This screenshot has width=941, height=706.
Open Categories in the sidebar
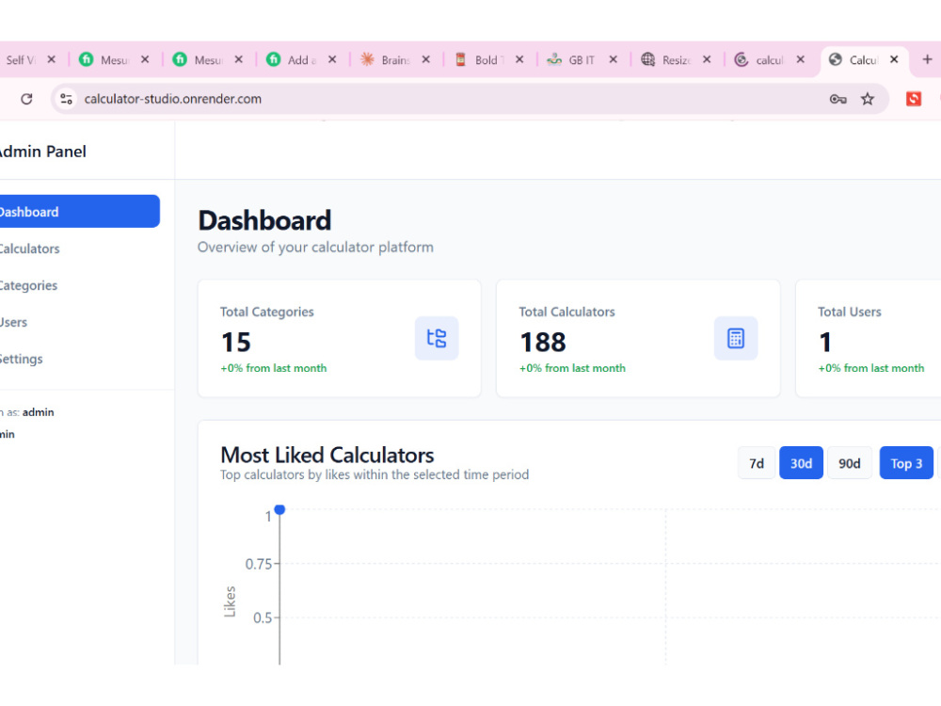[79, 285]
